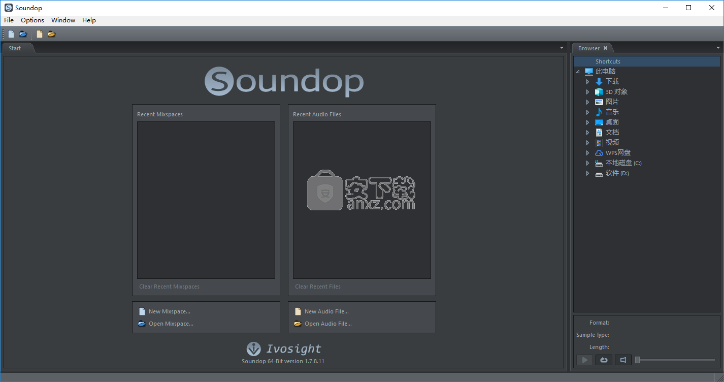Image resolution: width=724 pixels, height=382 pixels.
Task: Expand the 软件 (D:) drive node
Action: [587, 173]
